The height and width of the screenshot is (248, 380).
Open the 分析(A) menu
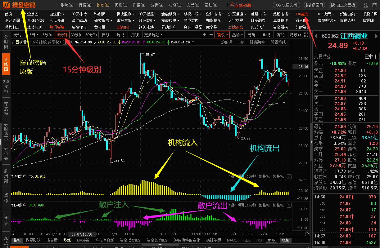coord(157,5)
